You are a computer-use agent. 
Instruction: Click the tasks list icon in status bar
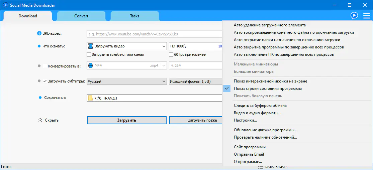(261, 167)
